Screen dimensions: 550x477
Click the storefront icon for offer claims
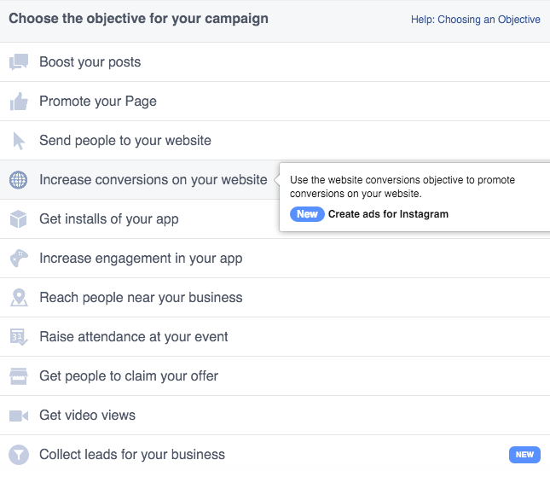[x=19, y=376]
